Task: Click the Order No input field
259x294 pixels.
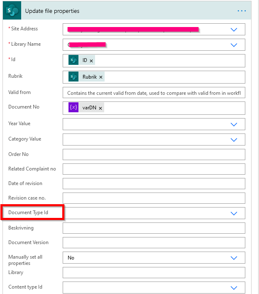Action: [x=154, y=155]
